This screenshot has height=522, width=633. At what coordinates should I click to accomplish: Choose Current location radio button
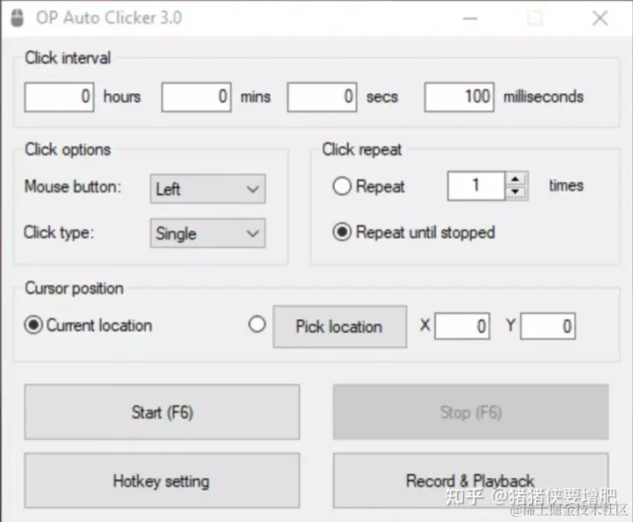(x=33, y=325)
